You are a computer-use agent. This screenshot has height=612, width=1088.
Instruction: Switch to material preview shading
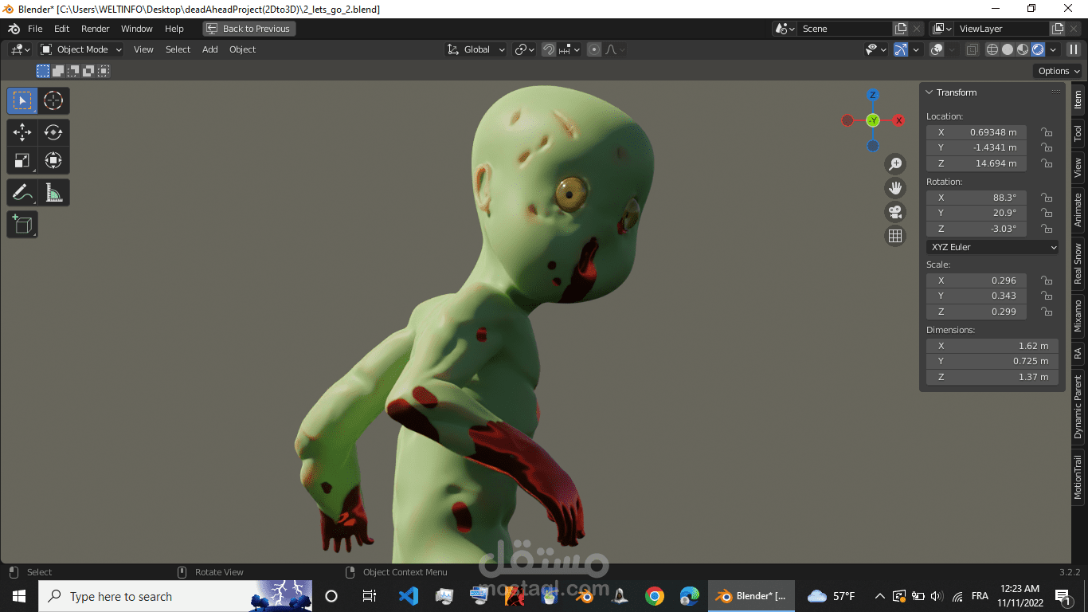[x=1023, y=49]
